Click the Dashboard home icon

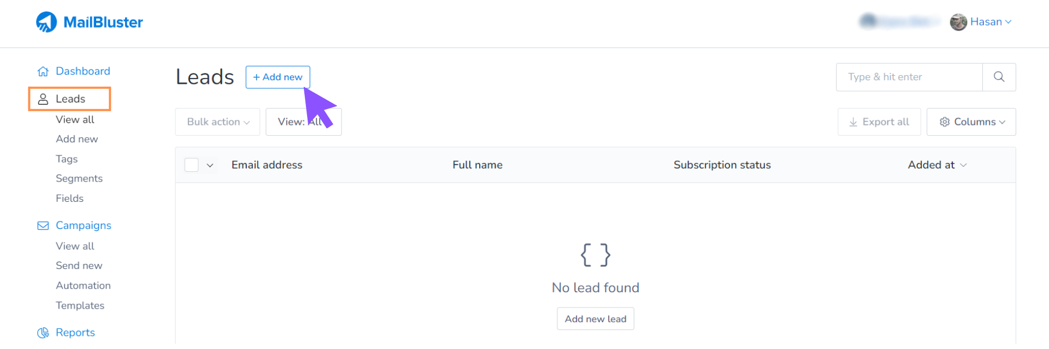(x=43, y=71)
